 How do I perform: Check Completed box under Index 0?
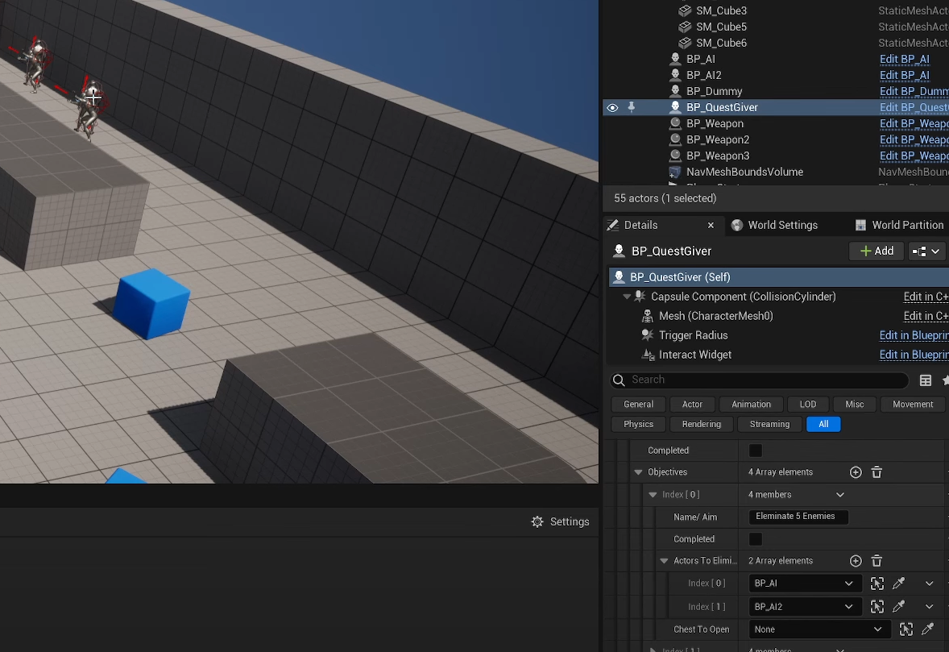[x=756, y=539]
